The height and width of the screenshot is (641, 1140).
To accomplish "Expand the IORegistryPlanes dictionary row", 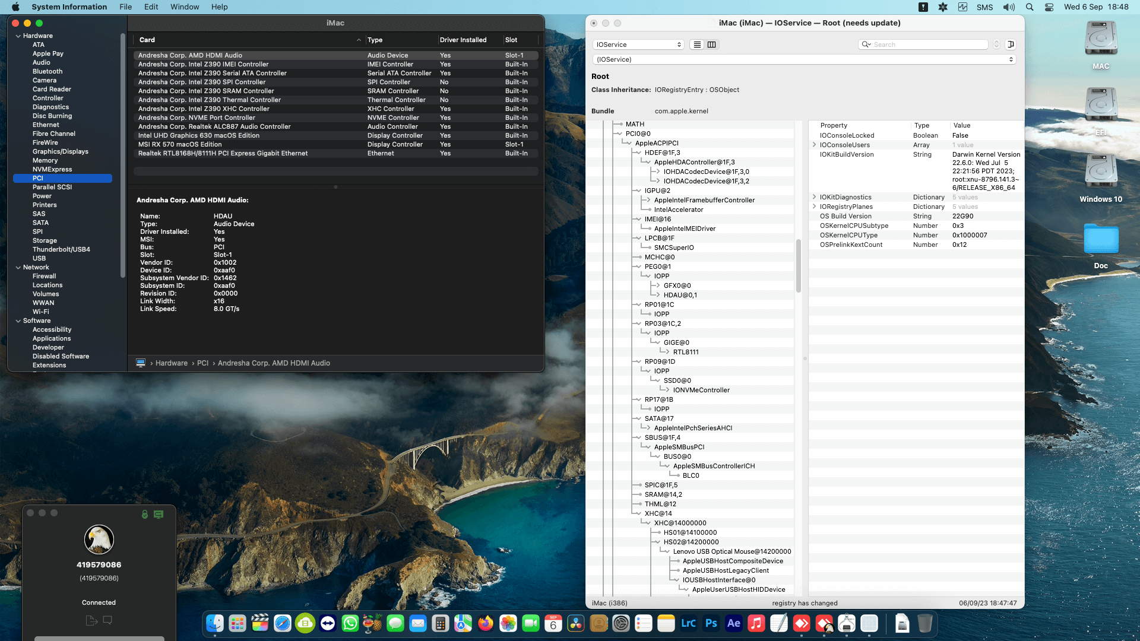I will click(x=813, y=207).
